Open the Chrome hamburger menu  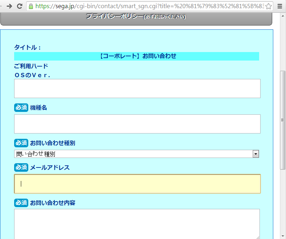click(280, 6)
